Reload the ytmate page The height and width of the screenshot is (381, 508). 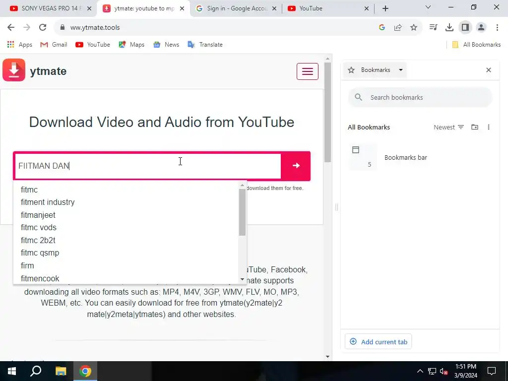click(x=43, y=28)
